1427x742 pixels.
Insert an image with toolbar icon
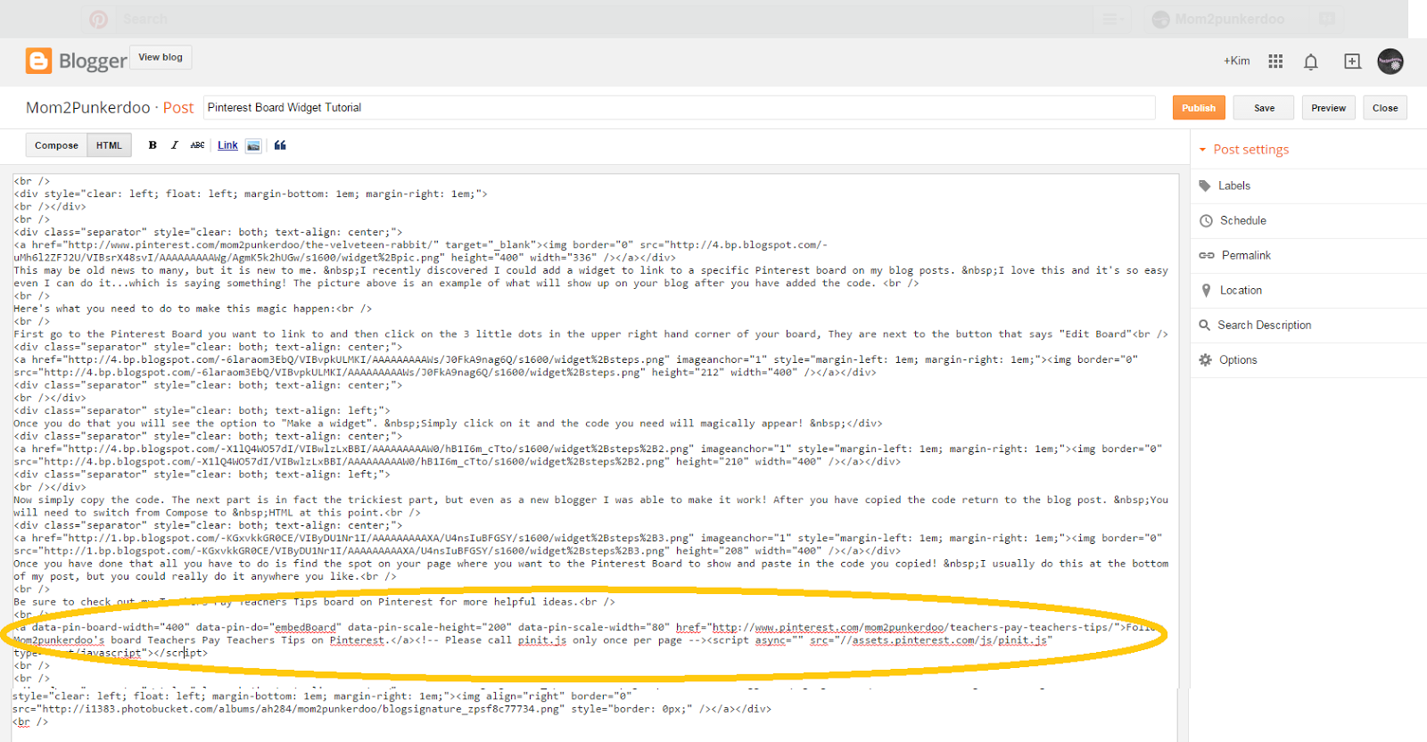coord(253,145)
